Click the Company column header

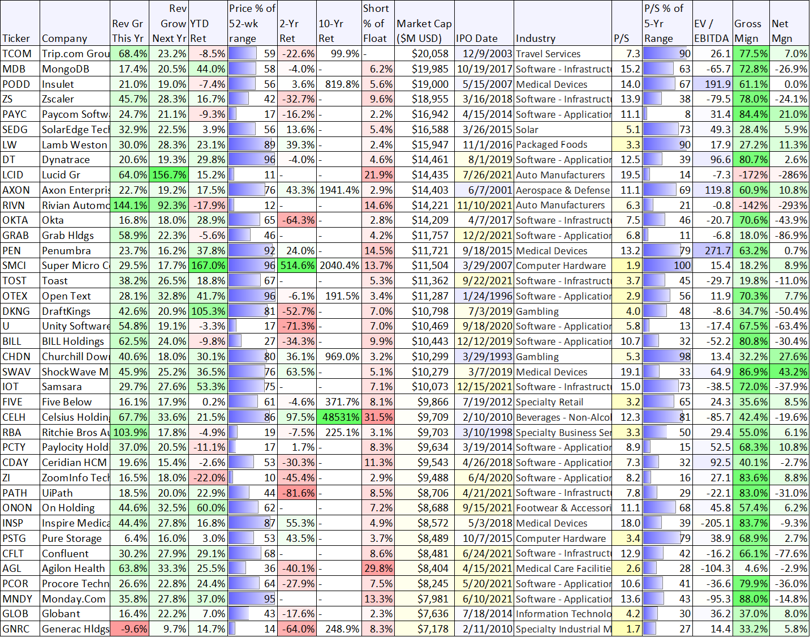(75, 23)
